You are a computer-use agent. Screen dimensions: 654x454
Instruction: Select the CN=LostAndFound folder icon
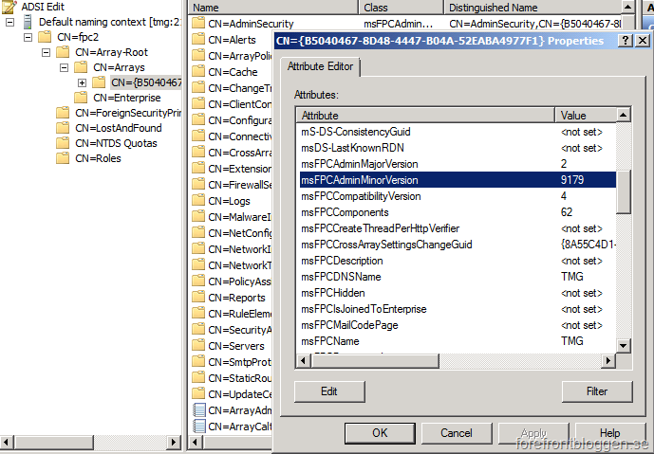pyautogui.click(x=64, y=128)
